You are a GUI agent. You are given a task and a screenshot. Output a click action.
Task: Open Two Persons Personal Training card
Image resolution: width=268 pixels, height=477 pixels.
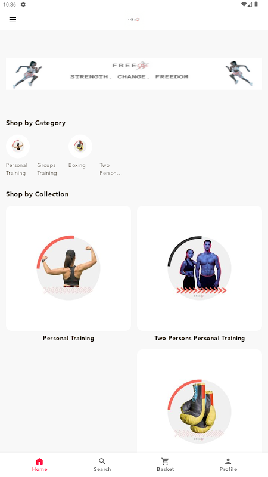200,268
